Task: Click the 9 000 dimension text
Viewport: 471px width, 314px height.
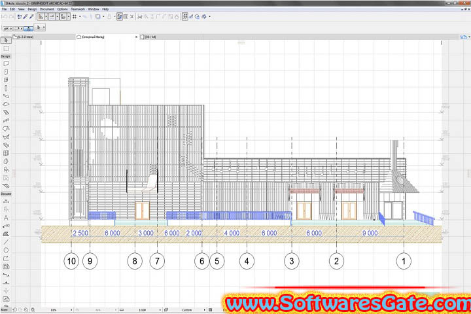Action: pos(370,233)
